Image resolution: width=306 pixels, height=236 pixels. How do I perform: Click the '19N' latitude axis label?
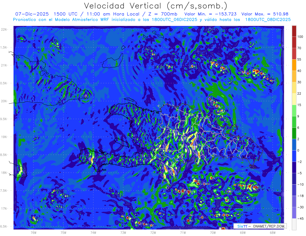[4, 137]
